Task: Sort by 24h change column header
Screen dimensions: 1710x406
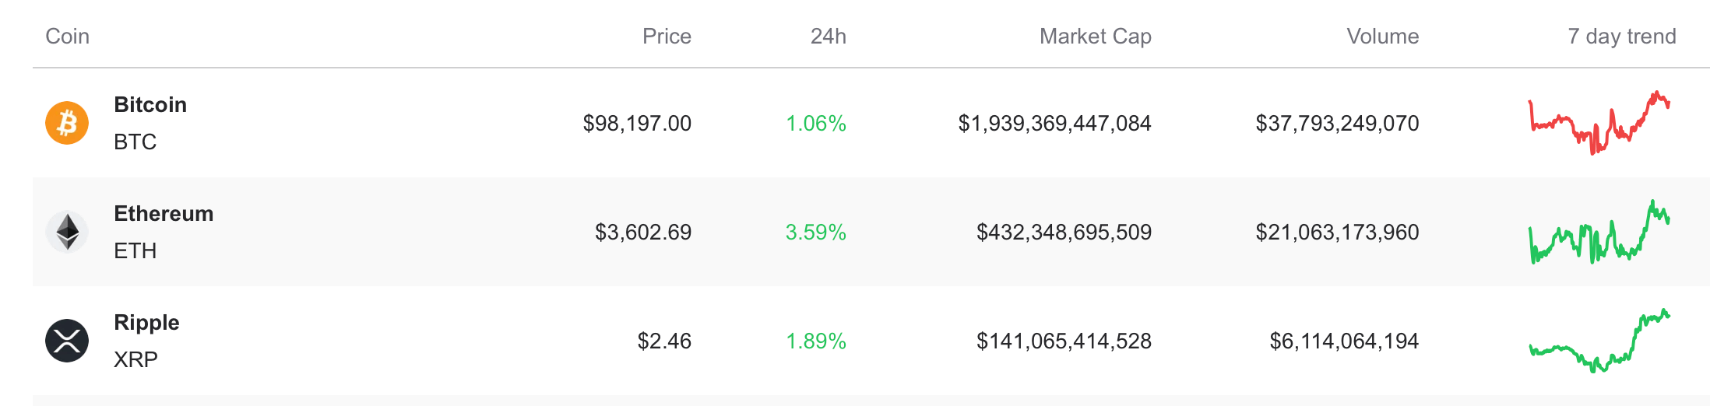Action: [x=828, y=37]
